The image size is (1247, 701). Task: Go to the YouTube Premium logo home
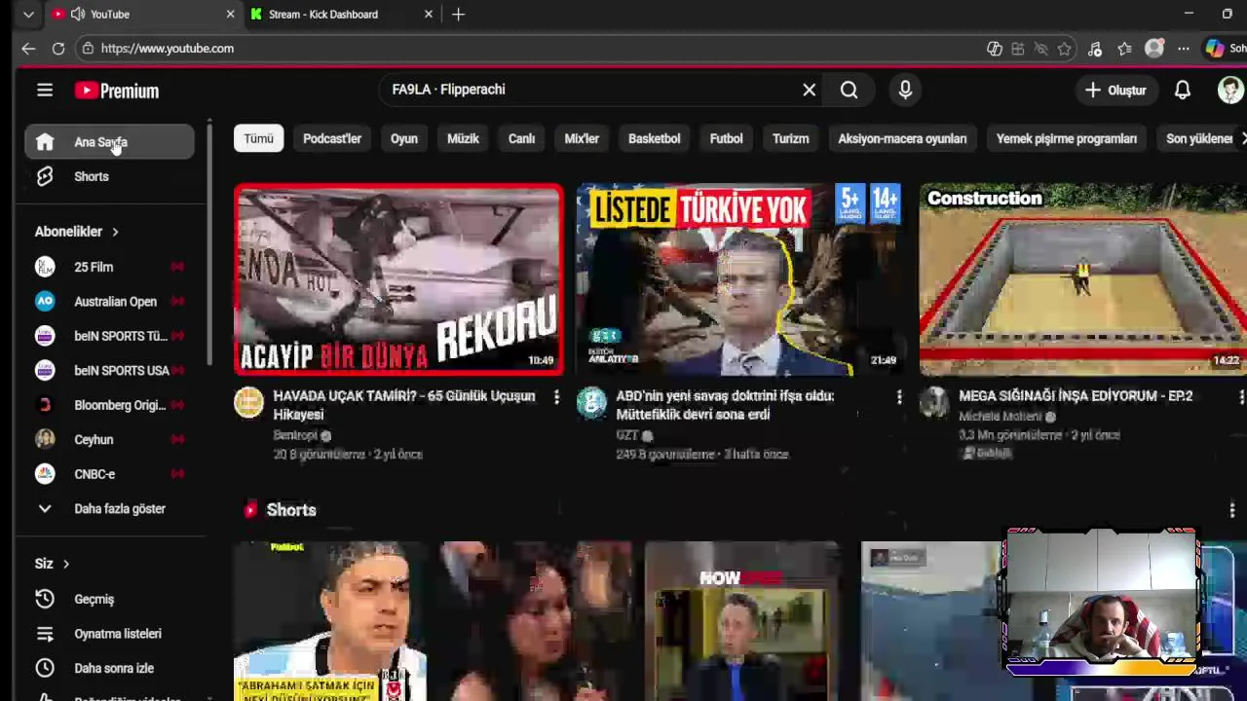coord(117,91)
